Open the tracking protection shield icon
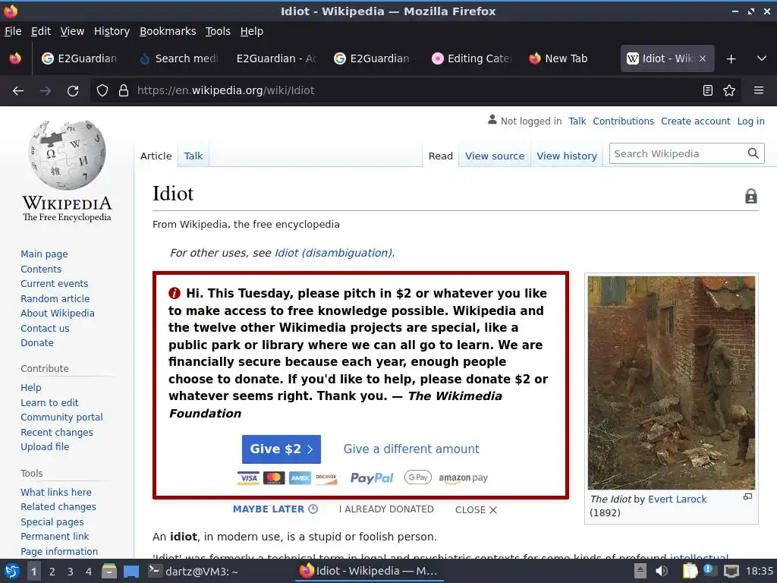The width and height of the screenshot is (777, 583). [102, 90]
